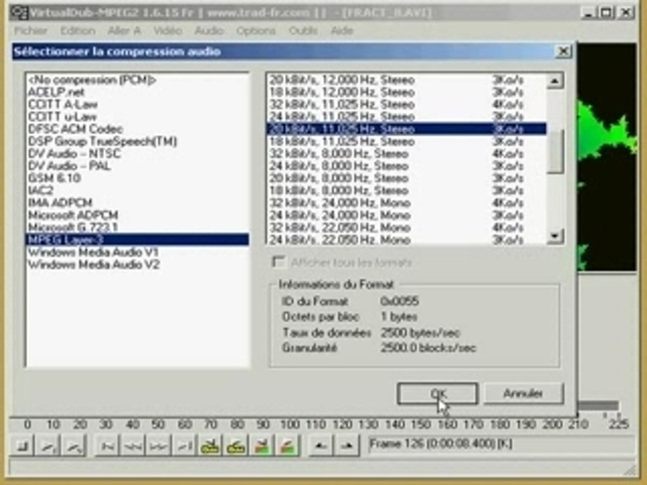Choose 20 kBit/s, 12,000 Hz, Stereo format
This screenshot has height=485, width=647.
(x=406, y=80)
